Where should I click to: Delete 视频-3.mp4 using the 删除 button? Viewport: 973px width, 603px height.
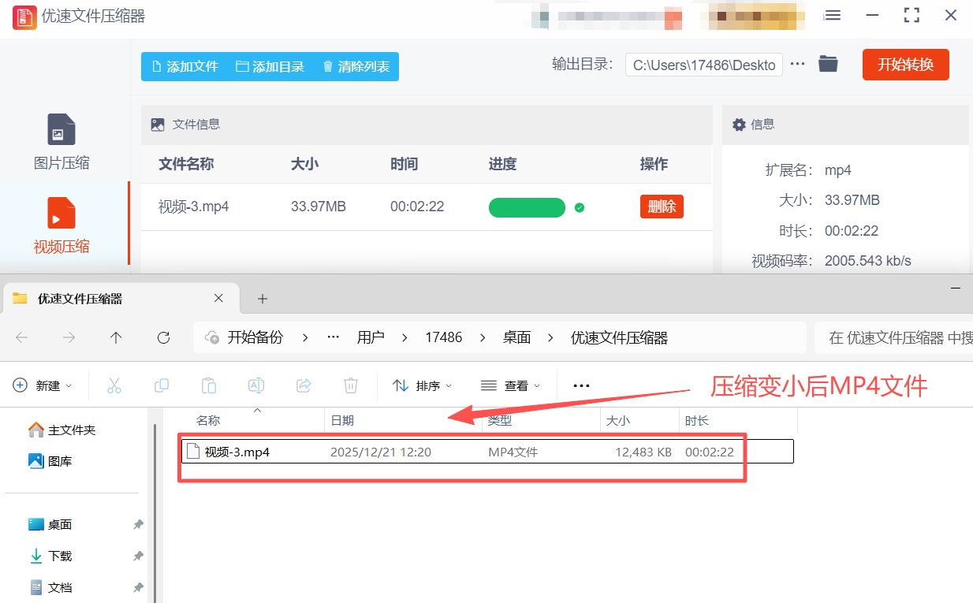662,207
